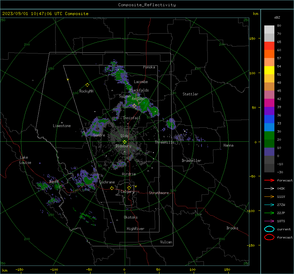Click the 'Innisfail' map label
Image resolution: width=294 pixels, height=274 pixels.
[132, 118]
